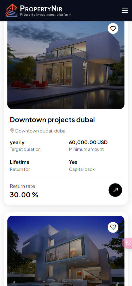This screenshot has height=286, width=132.
Task: Open property details via the black arrow button
Action: [115, 190]
